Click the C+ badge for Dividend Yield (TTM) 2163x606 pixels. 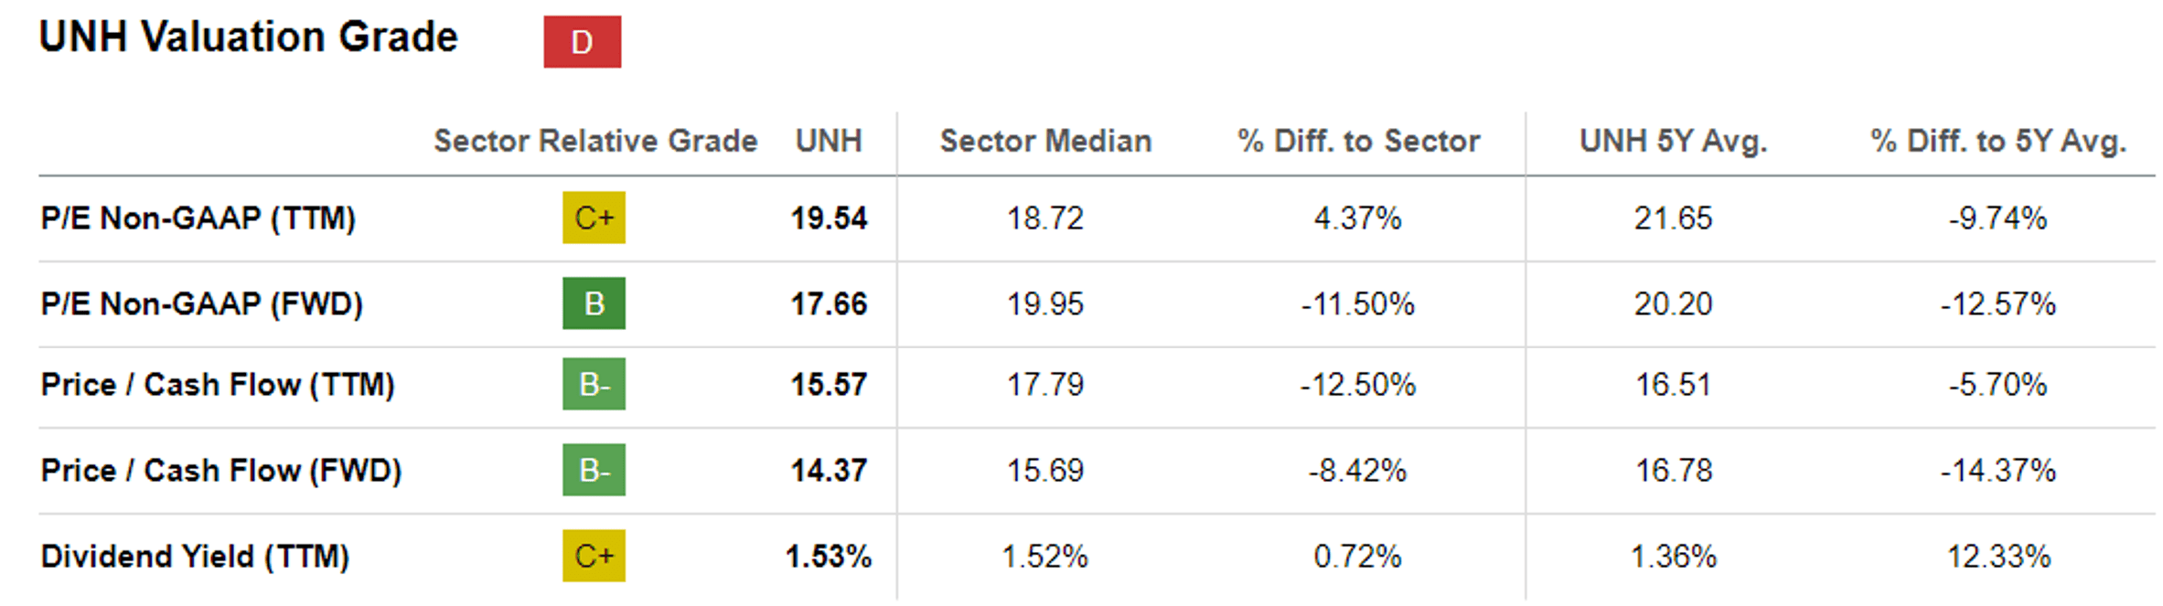(x=594, y=556)
